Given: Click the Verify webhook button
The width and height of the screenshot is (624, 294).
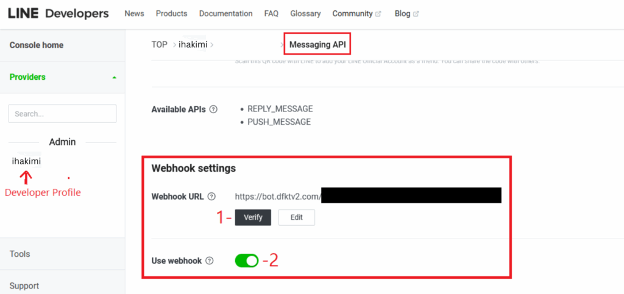Looking at the screenshot, I should point(253,217).
